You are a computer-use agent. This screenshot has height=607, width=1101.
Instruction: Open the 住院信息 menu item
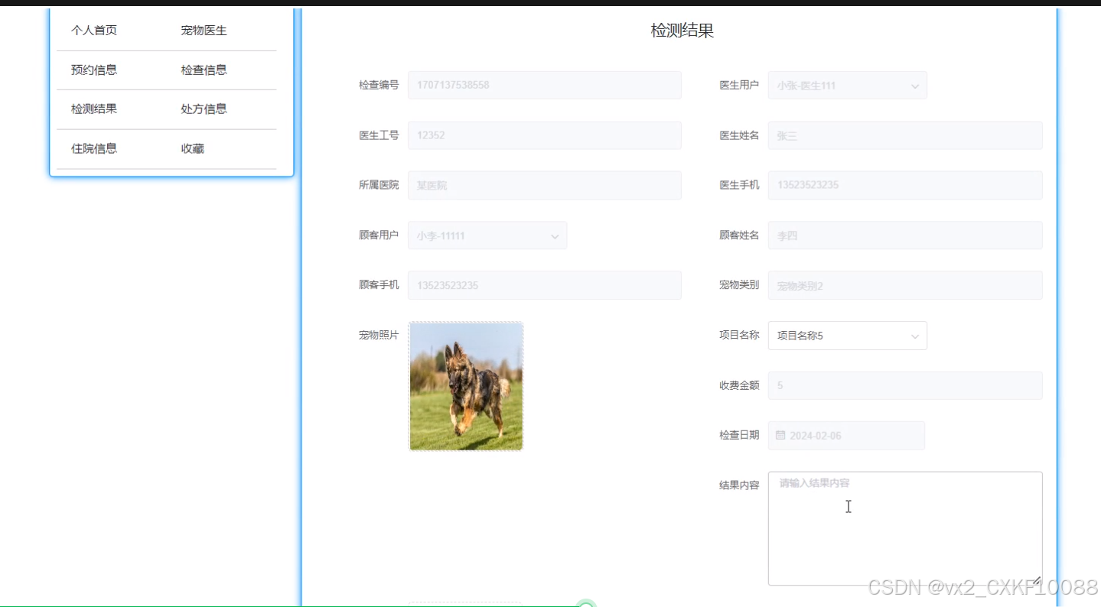[94, 148]
